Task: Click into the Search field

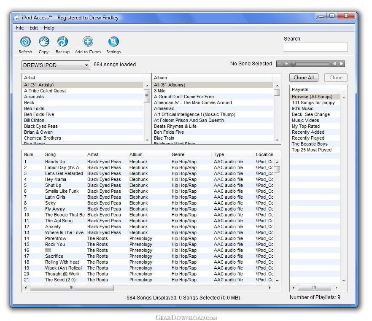Action: 316,47
